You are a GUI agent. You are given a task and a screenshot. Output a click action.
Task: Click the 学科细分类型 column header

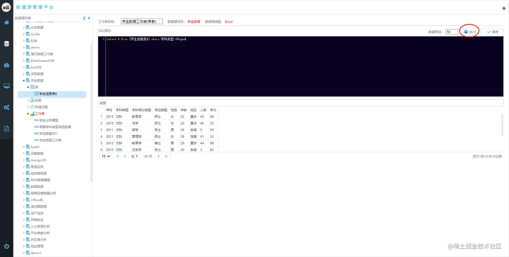(141, 110)
